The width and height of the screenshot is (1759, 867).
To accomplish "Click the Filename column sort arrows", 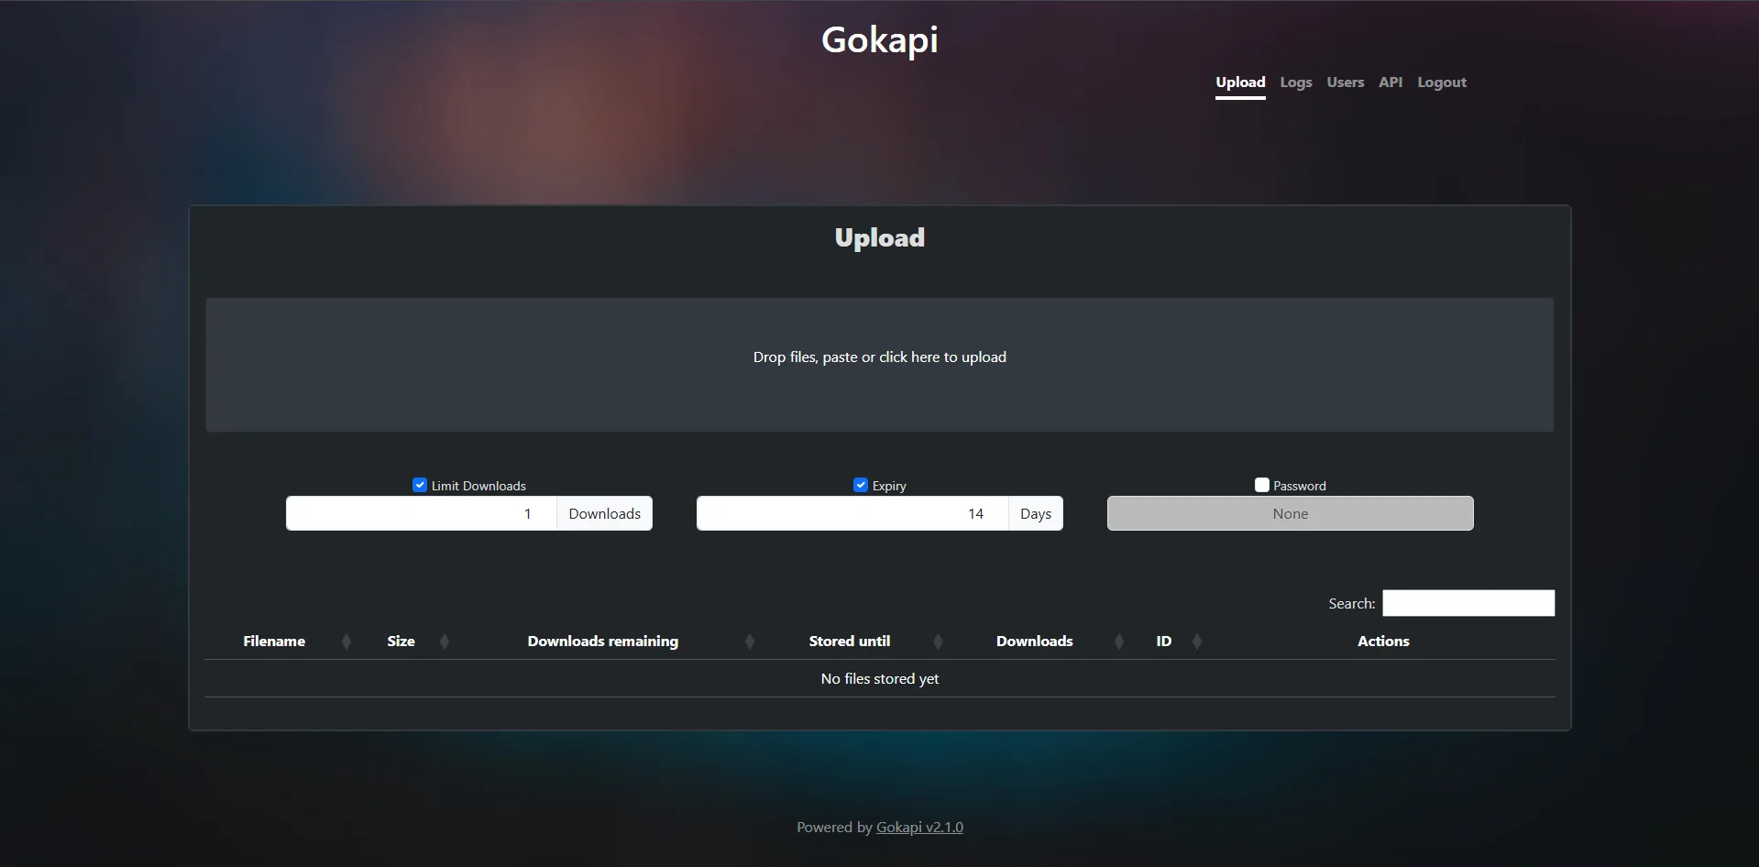I will click(346, 641).
